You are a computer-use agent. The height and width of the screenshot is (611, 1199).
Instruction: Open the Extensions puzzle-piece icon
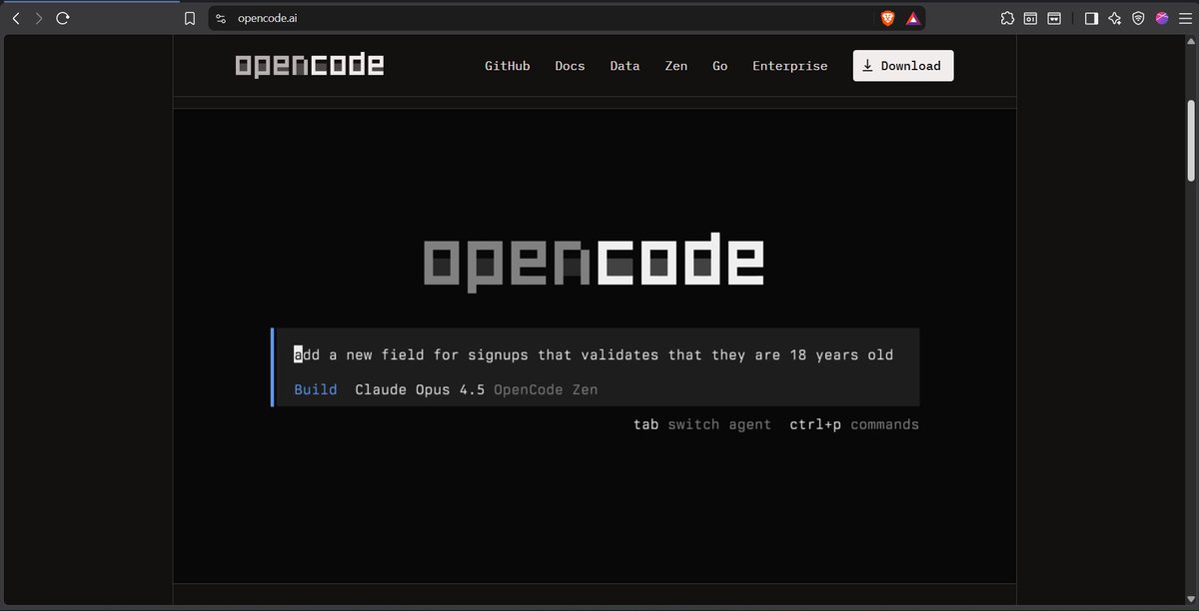pos(1006,18)
